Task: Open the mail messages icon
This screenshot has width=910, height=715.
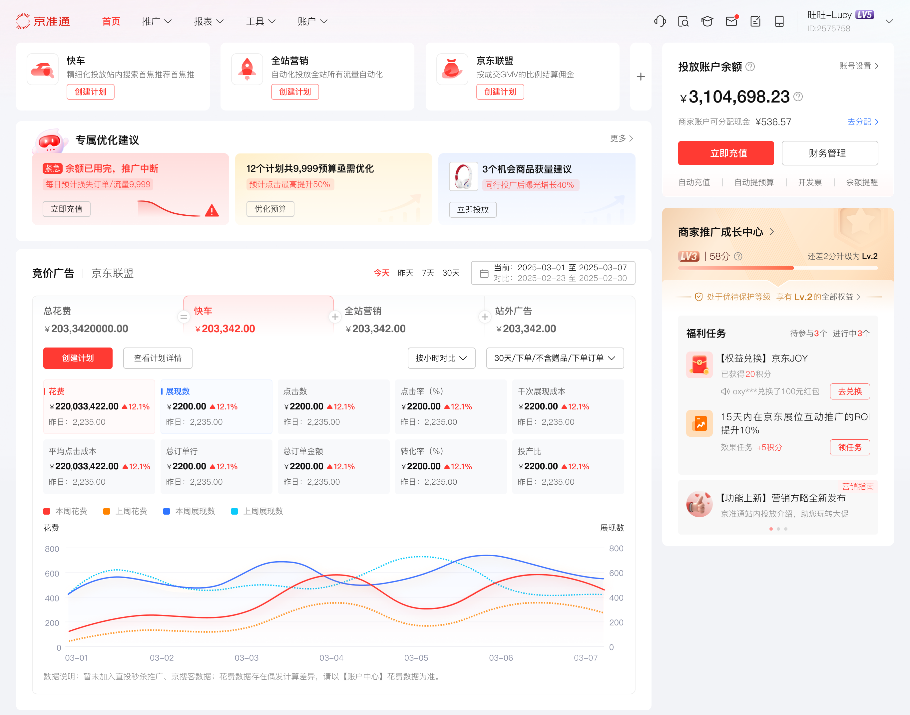Action: [x=731, y=21]
